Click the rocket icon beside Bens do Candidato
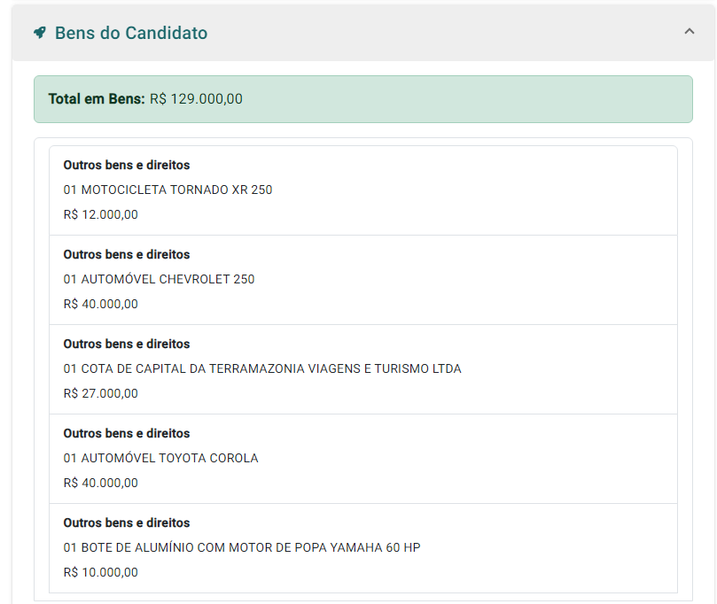717x604 pixels. point(40,33)
